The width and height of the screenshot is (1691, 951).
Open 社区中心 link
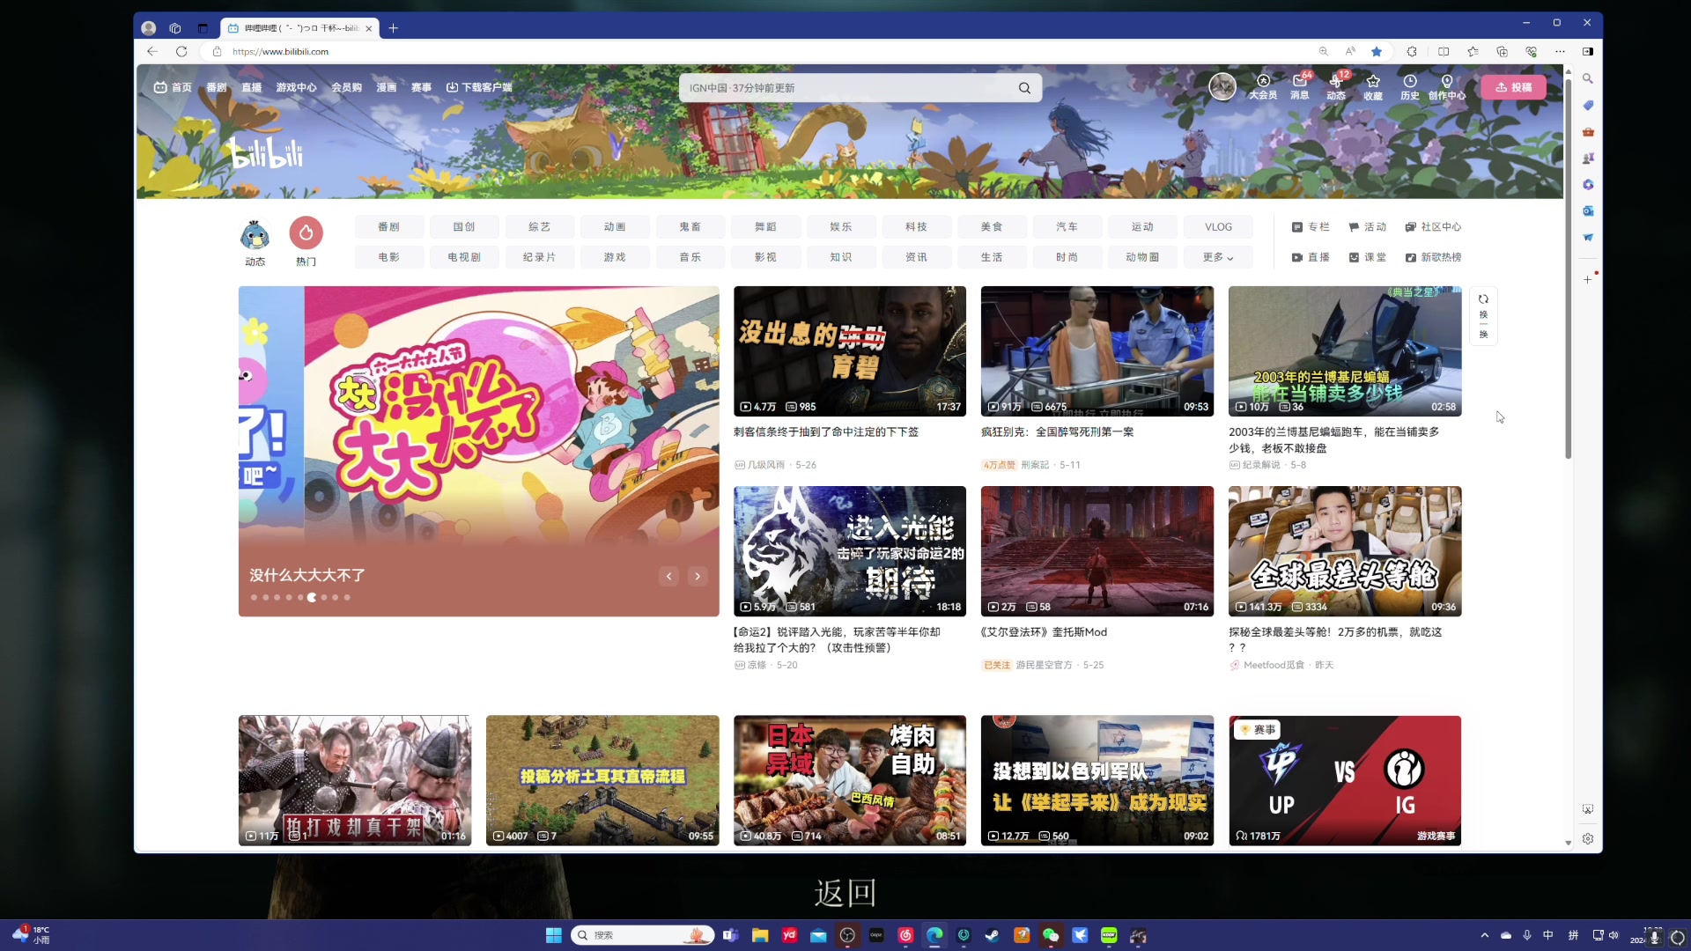pos(1433,227)
